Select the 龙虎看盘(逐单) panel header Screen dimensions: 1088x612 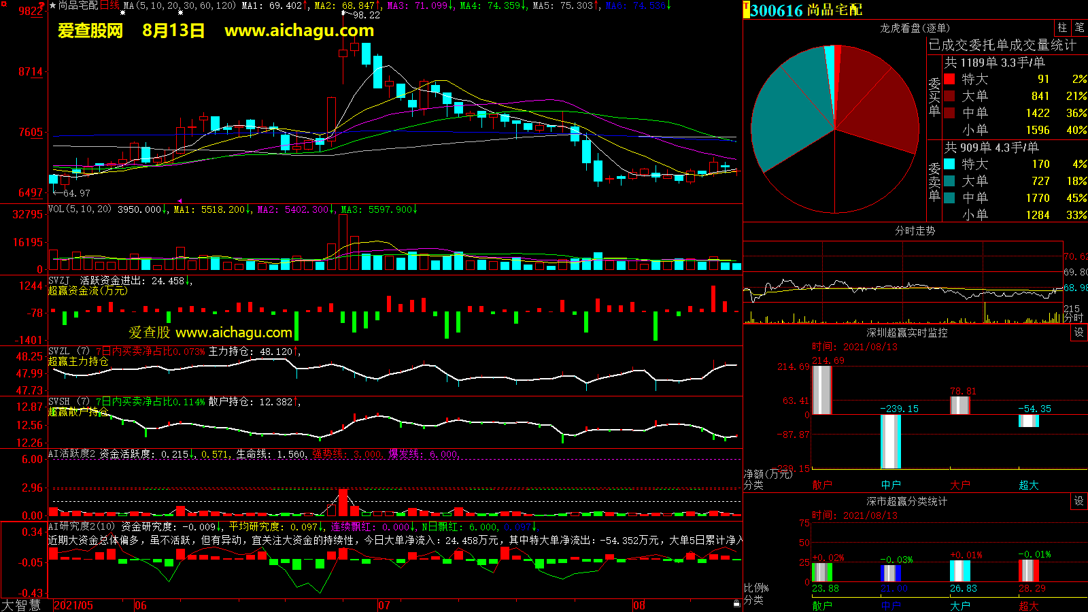915,28
